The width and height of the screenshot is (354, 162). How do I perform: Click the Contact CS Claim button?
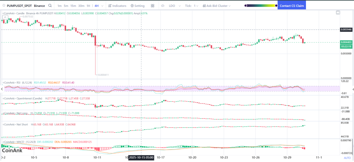pos(292,6)
